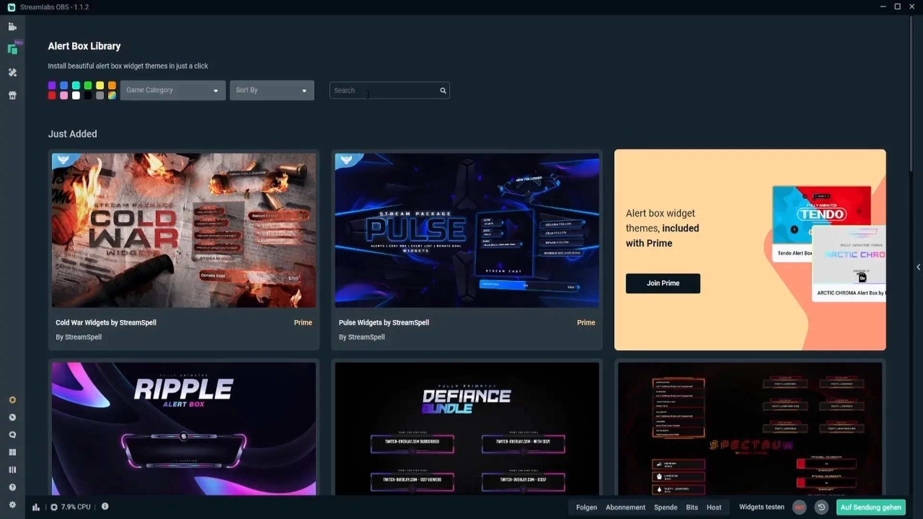Filter themes by pink color swatch
This screenshot has height=519, width=923.
point(64,95)
